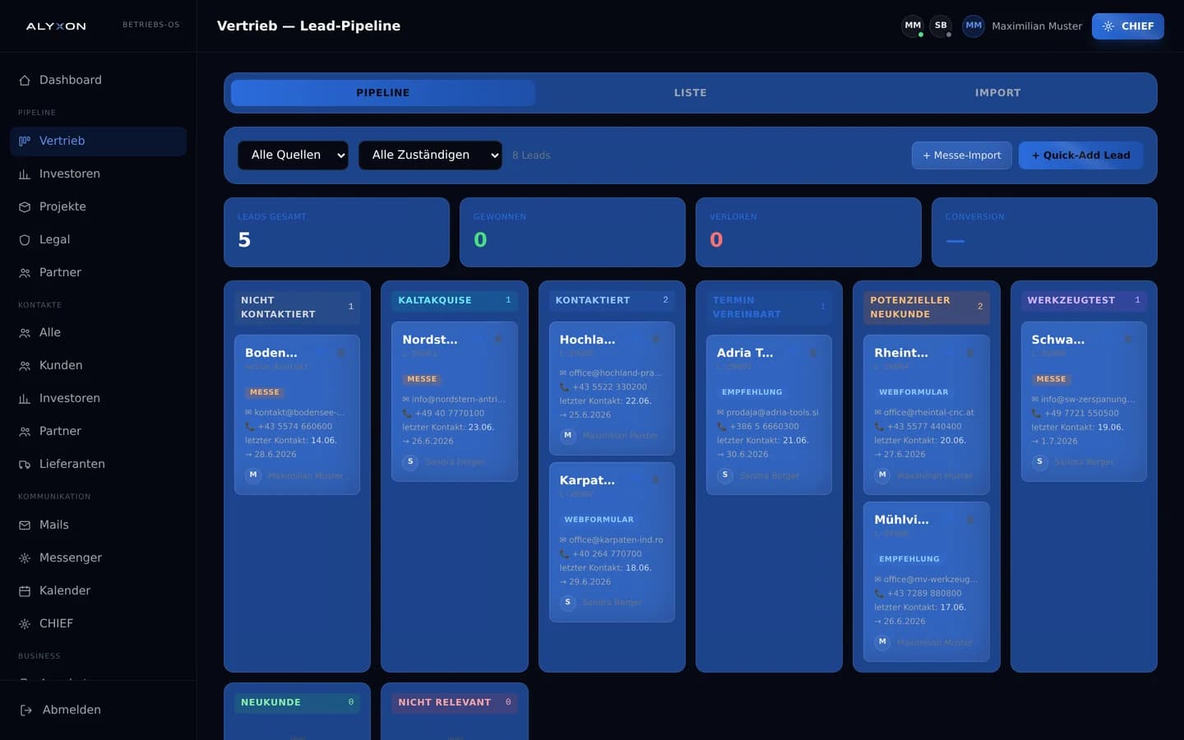The height and width of the screenshot is (740, 1184).
Task: Click the Kalender calendar icon
Action: (x=25, y=591)
